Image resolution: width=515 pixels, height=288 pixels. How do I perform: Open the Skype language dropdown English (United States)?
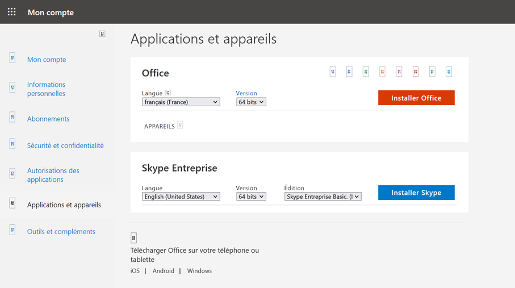point(181,197)
